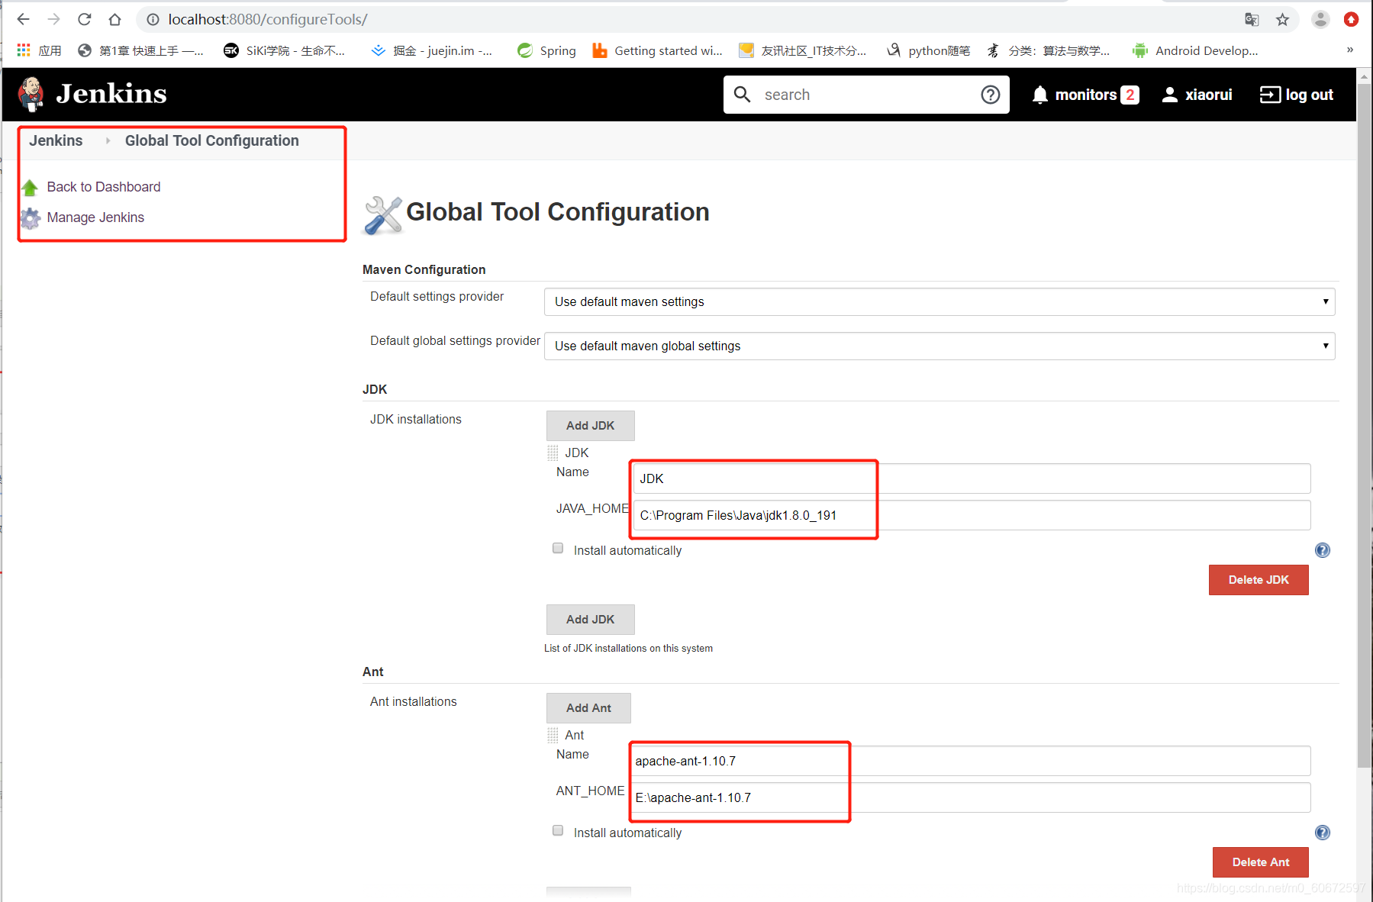Click the JAVA_HOME path input field
Image resolution: width=1373 pixels, height=902 pixels.
pyautogui.click(x=972, y=515)
